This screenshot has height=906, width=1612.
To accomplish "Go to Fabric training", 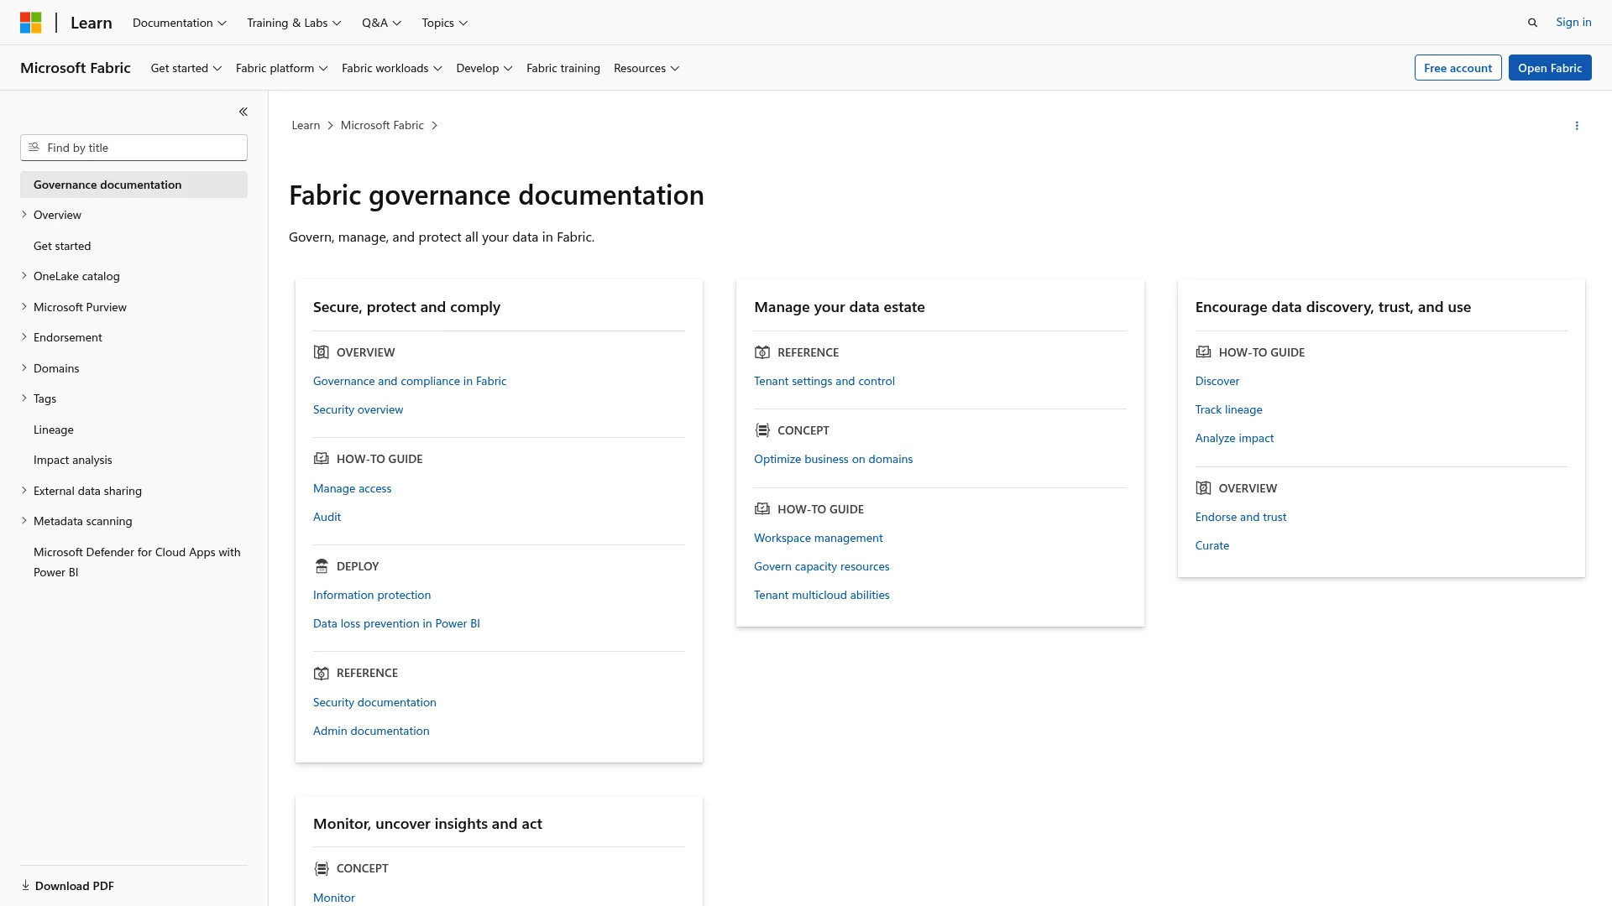I will [563, 68].
